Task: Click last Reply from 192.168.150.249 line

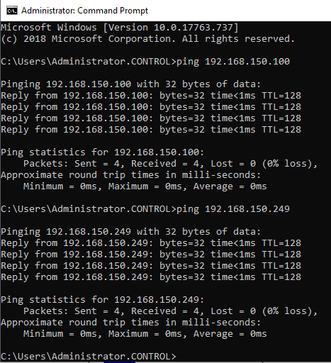Action: (x=151, y=277)
